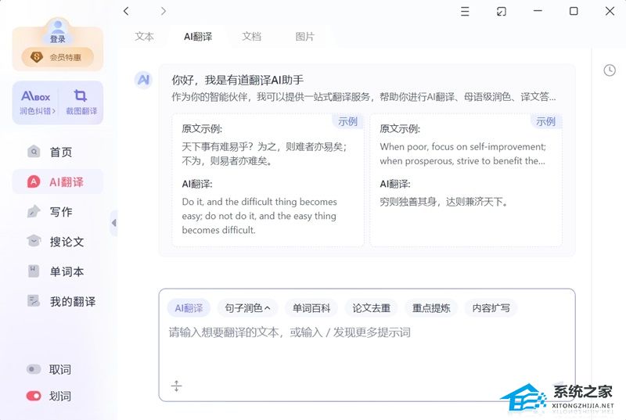Open 写作 writing section
Image resolution: width=626 pixels, height=420 pixels.
pyautogui.click(x=58, y=212)
